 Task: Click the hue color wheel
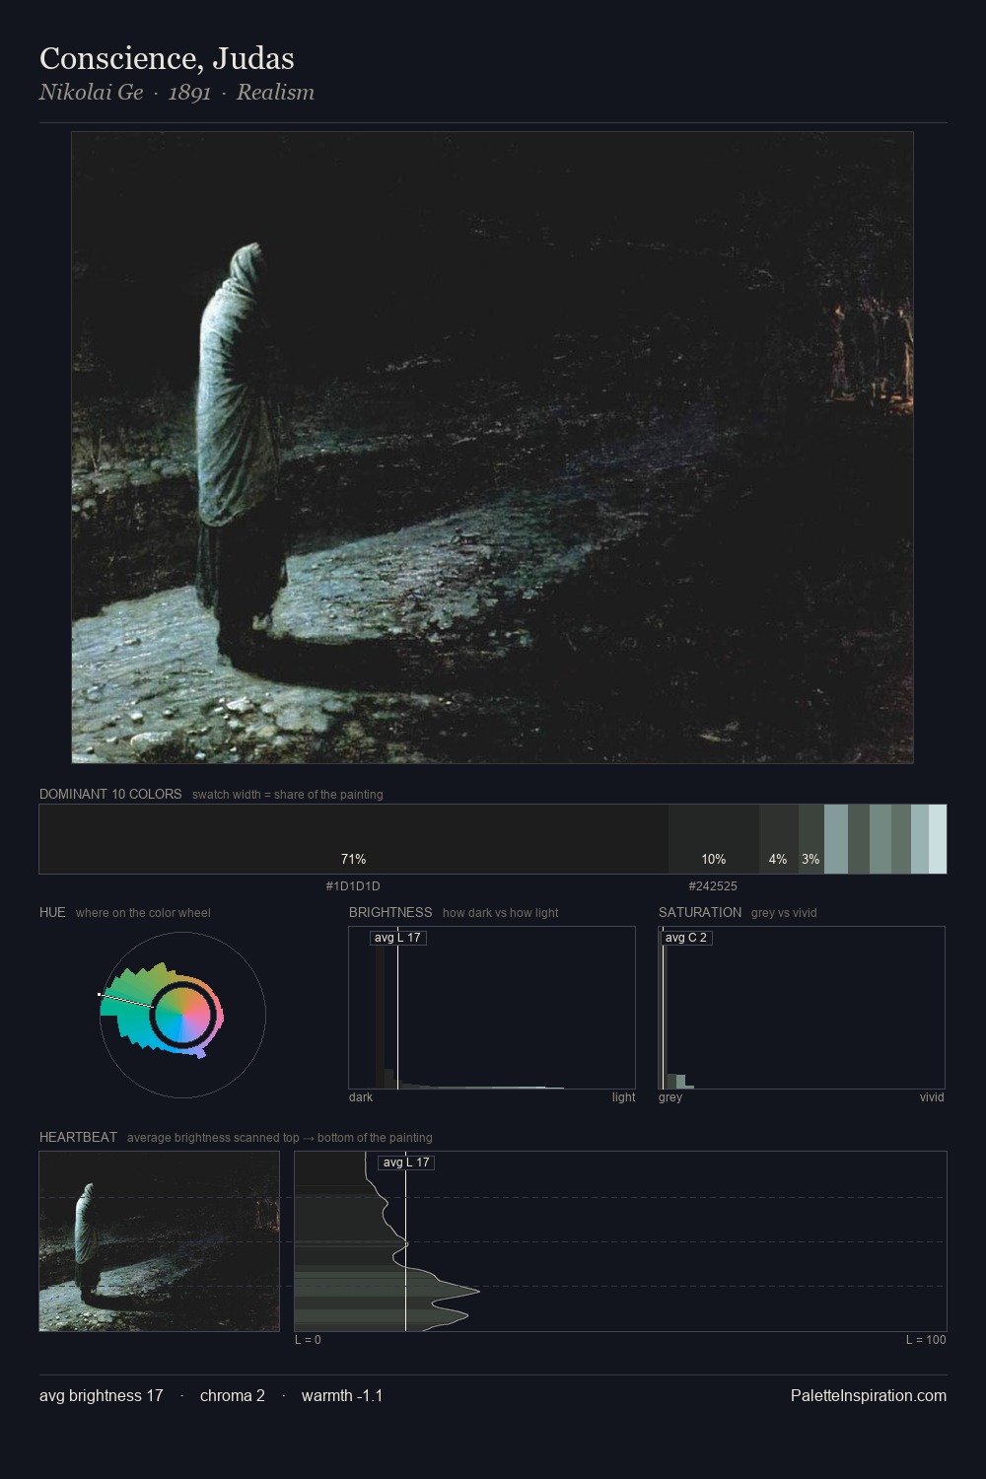pyautogui.click(x=182, y=1015)
